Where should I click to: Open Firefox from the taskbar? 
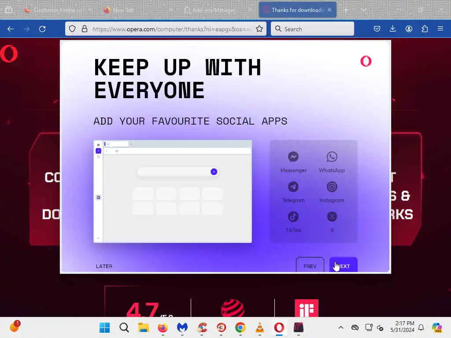click(163, 327)
